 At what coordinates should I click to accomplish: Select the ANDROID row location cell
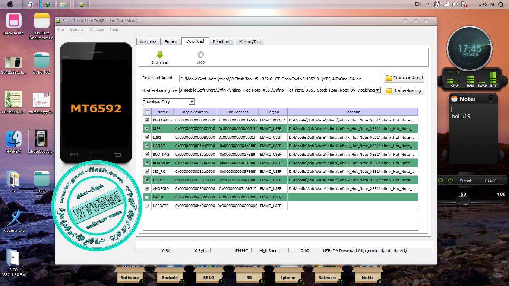pos(352,188)
